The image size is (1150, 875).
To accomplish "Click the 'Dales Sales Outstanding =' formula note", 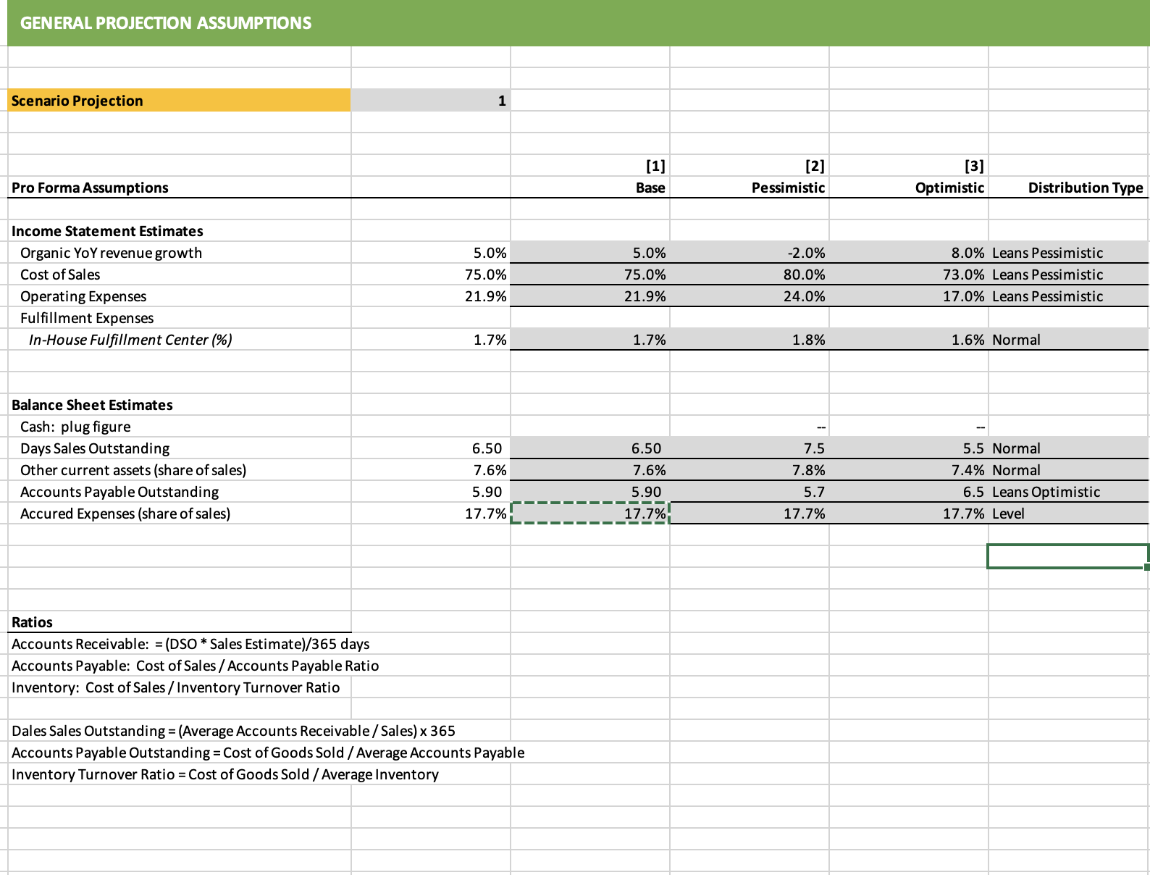I will point(233,731).
